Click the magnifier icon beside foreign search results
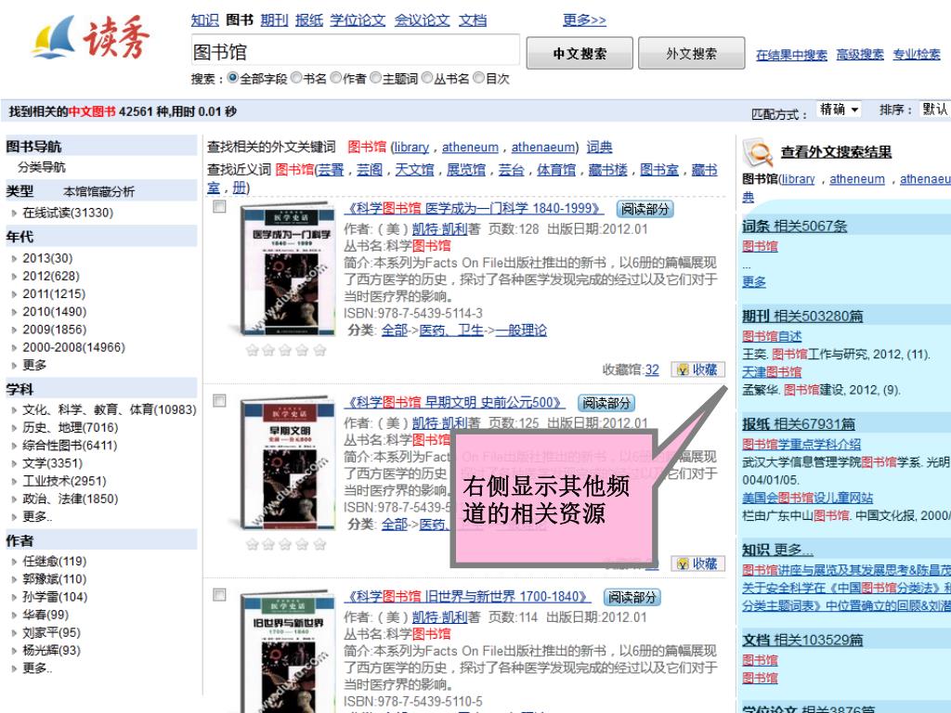Image resolution: width=951 pixels, height=713 pixels. point(758,153)
